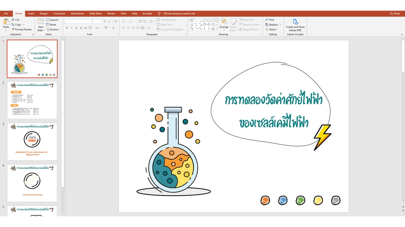405x227 pixels.
Task: Decrease font size with the smaller A
Action: pyautogui.click(x=109, y=21)
